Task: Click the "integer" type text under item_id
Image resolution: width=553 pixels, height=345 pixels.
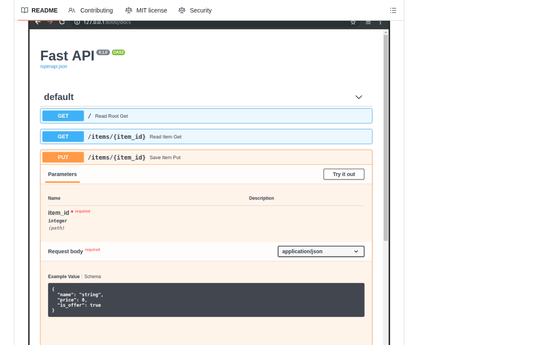Action: [x=57, y=221]
